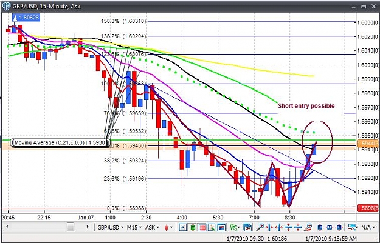Viewport: 380px width, 243px height.
Task: Open the M15 timeframe dropdown
Action: pos(134,227)
